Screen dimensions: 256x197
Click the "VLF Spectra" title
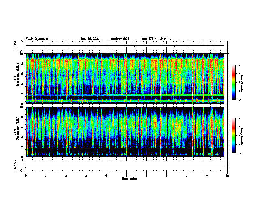click(x=37, y=39)
